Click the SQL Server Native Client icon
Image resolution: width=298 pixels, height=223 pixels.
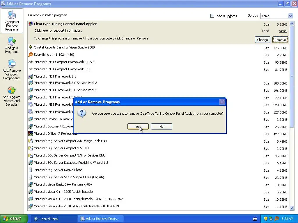[x=30, y=170]
